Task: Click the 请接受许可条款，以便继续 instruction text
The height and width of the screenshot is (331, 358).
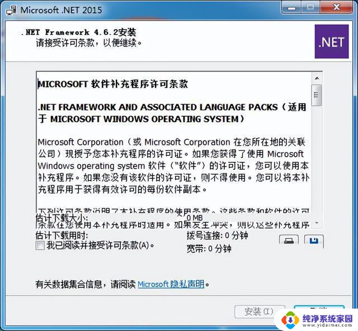Action: [89, 43]
